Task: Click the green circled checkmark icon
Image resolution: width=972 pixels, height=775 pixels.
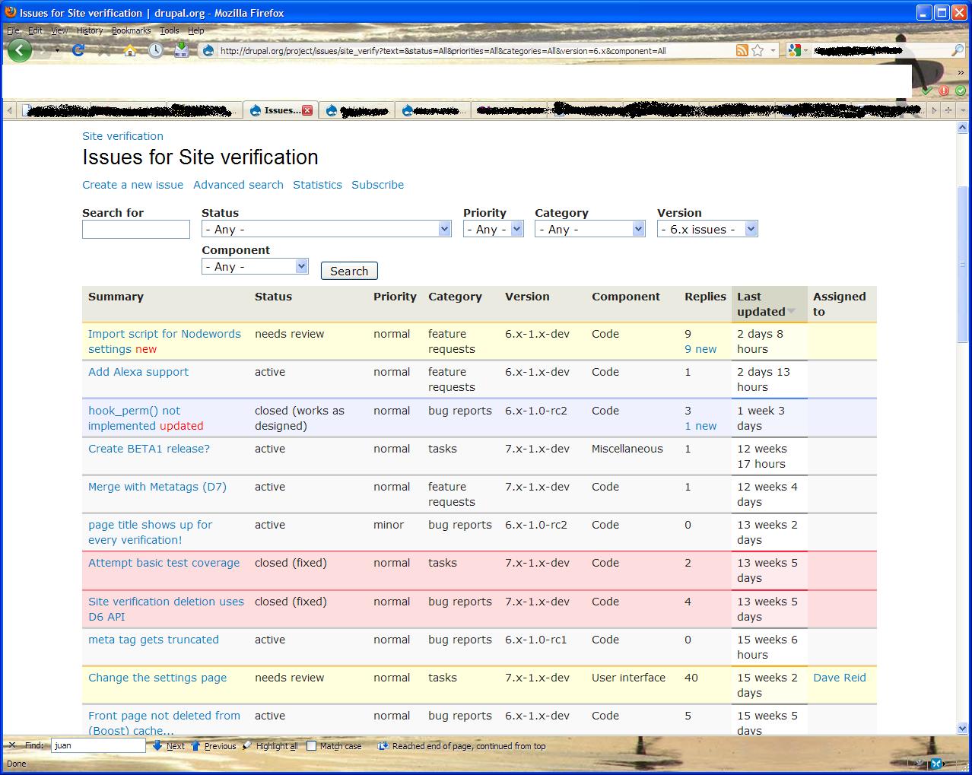Action: pyautogui.click(x=961, y=90)
